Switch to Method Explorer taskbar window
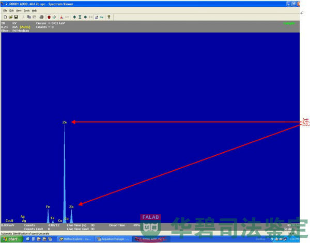The width and height of the screenshot is (310, 243). point(76,239)
